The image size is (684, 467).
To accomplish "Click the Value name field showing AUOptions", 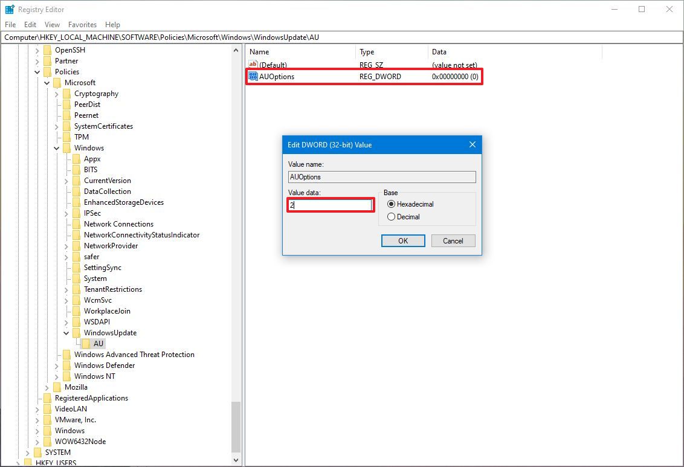I will click(382, 177).
